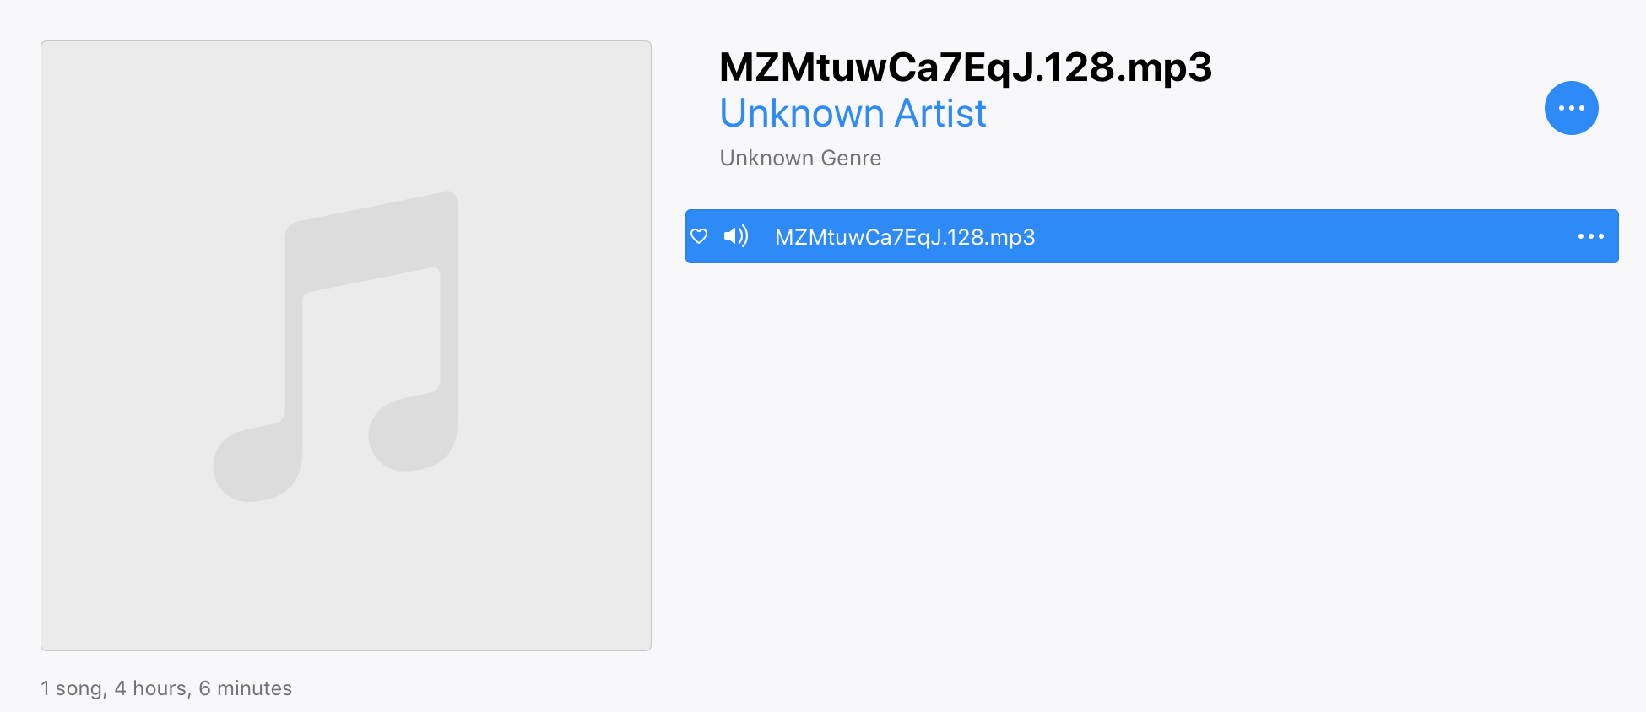
Task: Toggle the favorite heart on the playing track
Action: click(x=699, y=236)
